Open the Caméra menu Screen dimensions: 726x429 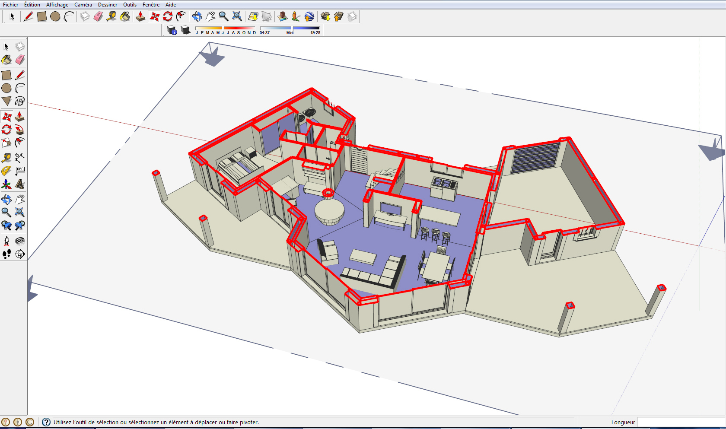click(x=83, y=5)
